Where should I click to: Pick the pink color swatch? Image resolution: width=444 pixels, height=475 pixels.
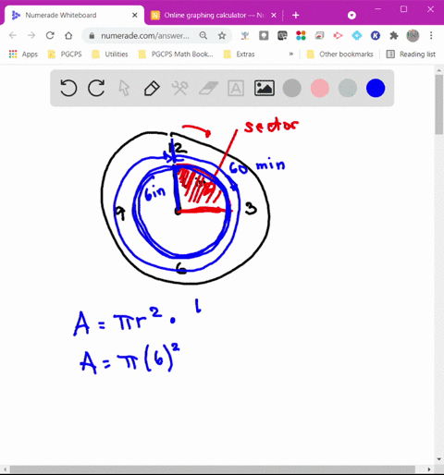(x=320, y=88)
